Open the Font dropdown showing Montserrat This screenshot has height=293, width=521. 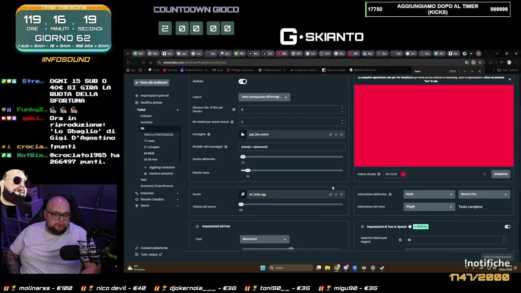click(264, 239)
